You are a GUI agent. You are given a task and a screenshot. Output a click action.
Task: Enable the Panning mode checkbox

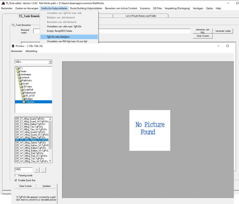tap(16, 175)
